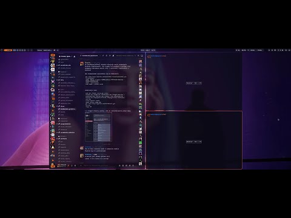Click avatar of the first long message author
The height and width of the screenshot is (218, 291).
click(82, 64)
